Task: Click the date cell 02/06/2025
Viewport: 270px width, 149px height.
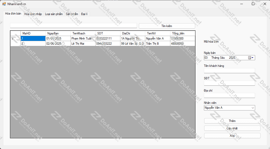Action: coord(58,44)
